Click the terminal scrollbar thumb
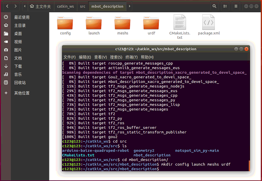Screen dimensions: 262x181 [x=249, y=166]
